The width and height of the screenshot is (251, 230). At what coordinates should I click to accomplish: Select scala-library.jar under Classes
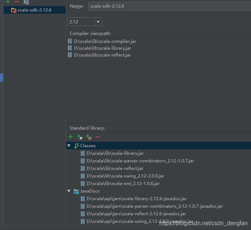(x=115, y=153)
